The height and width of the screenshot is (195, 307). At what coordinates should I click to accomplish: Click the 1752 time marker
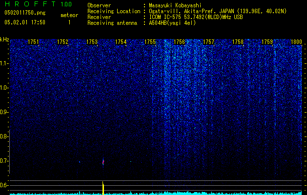62,42
